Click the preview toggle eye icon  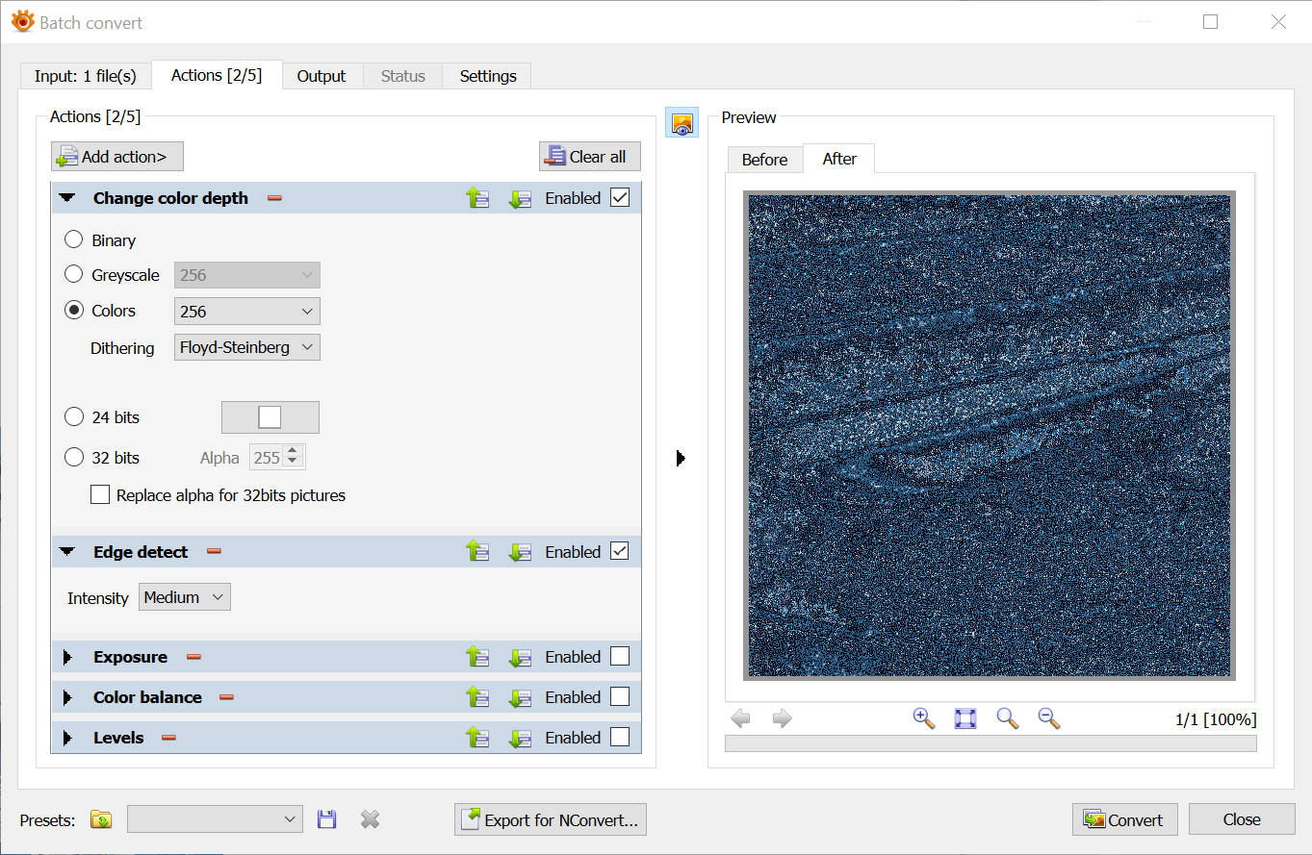(682, 123)
